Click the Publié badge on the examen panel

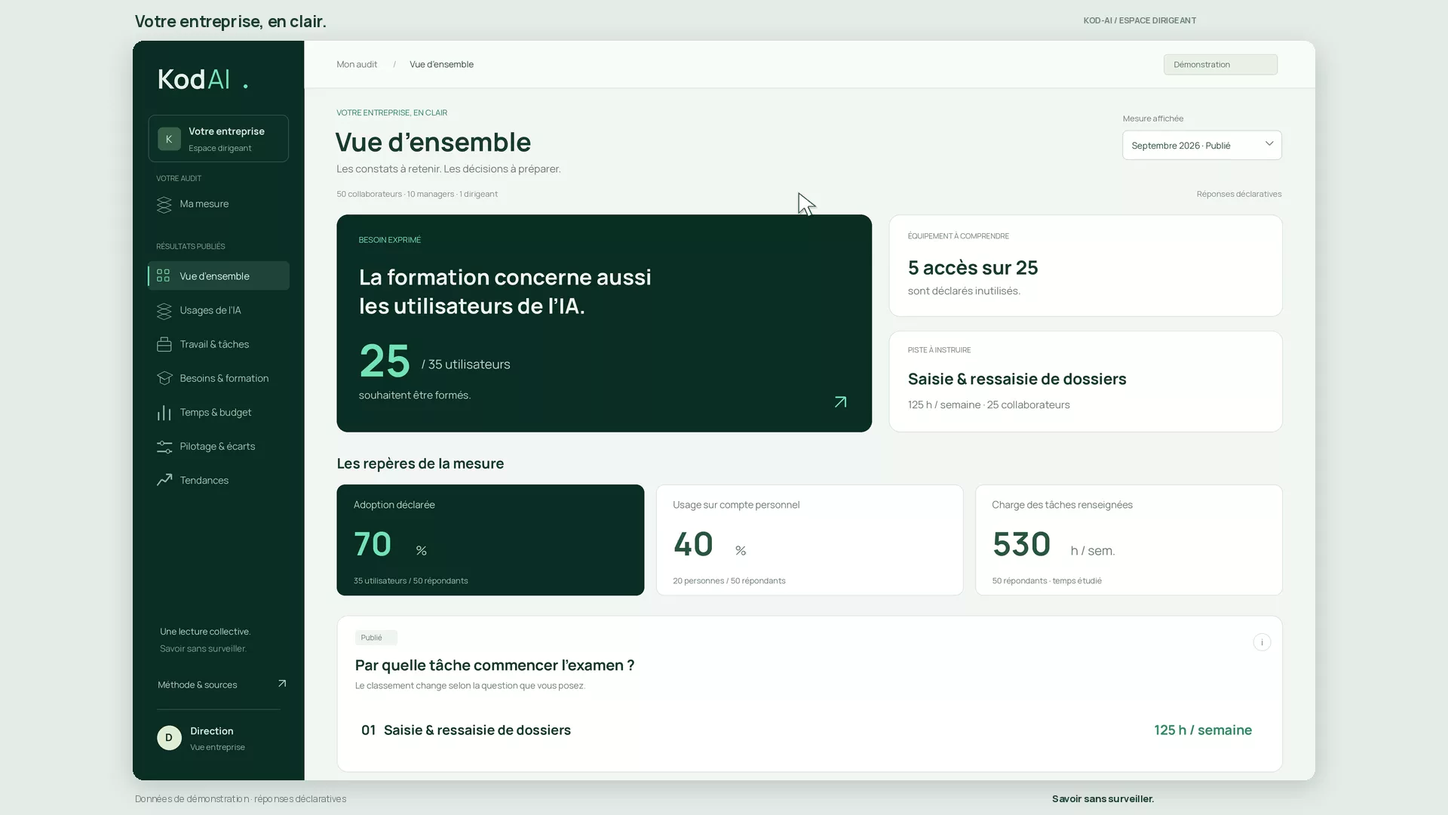click(x=376, y=638)
